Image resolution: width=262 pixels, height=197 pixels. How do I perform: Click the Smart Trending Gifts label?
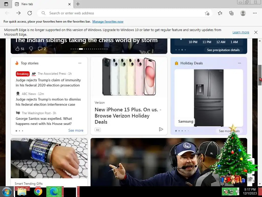(x=29, y=184)
